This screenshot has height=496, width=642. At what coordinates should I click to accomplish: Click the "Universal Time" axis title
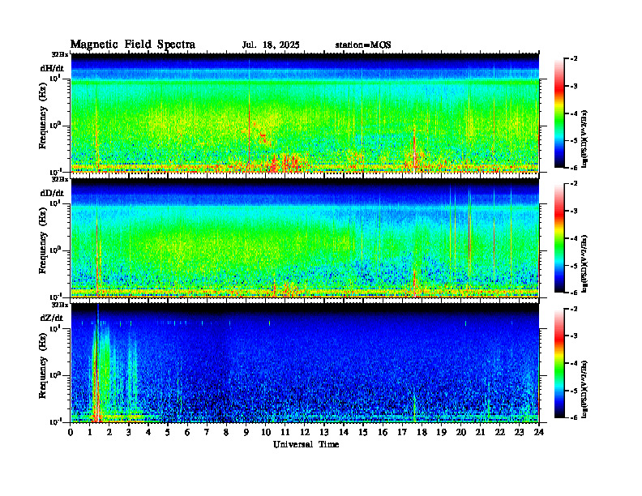(306, 444)
